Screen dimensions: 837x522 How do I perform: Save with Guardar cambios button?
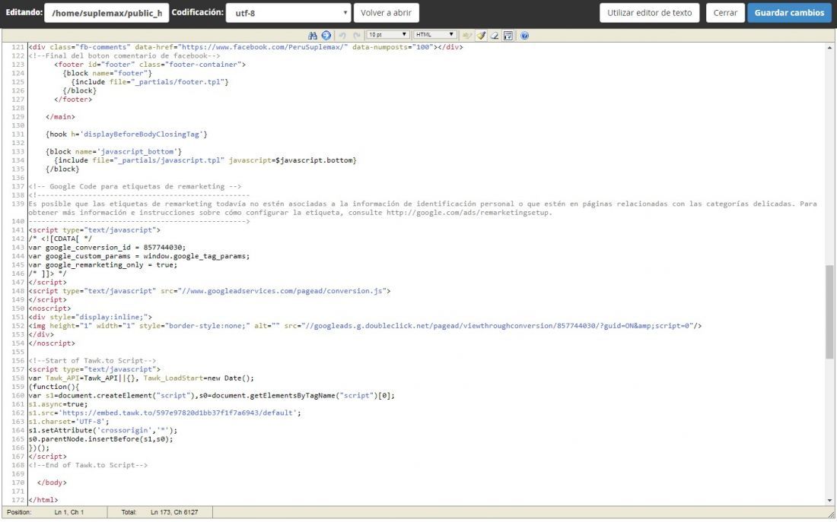coord(789,13)
